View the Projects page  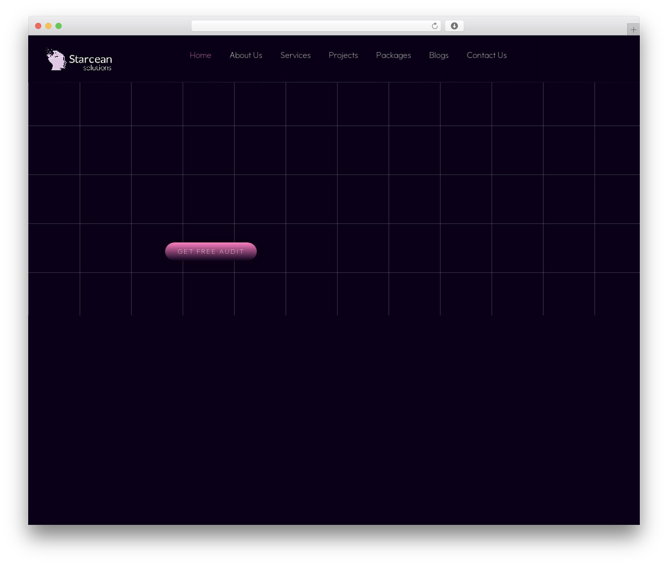pos(343,55)
